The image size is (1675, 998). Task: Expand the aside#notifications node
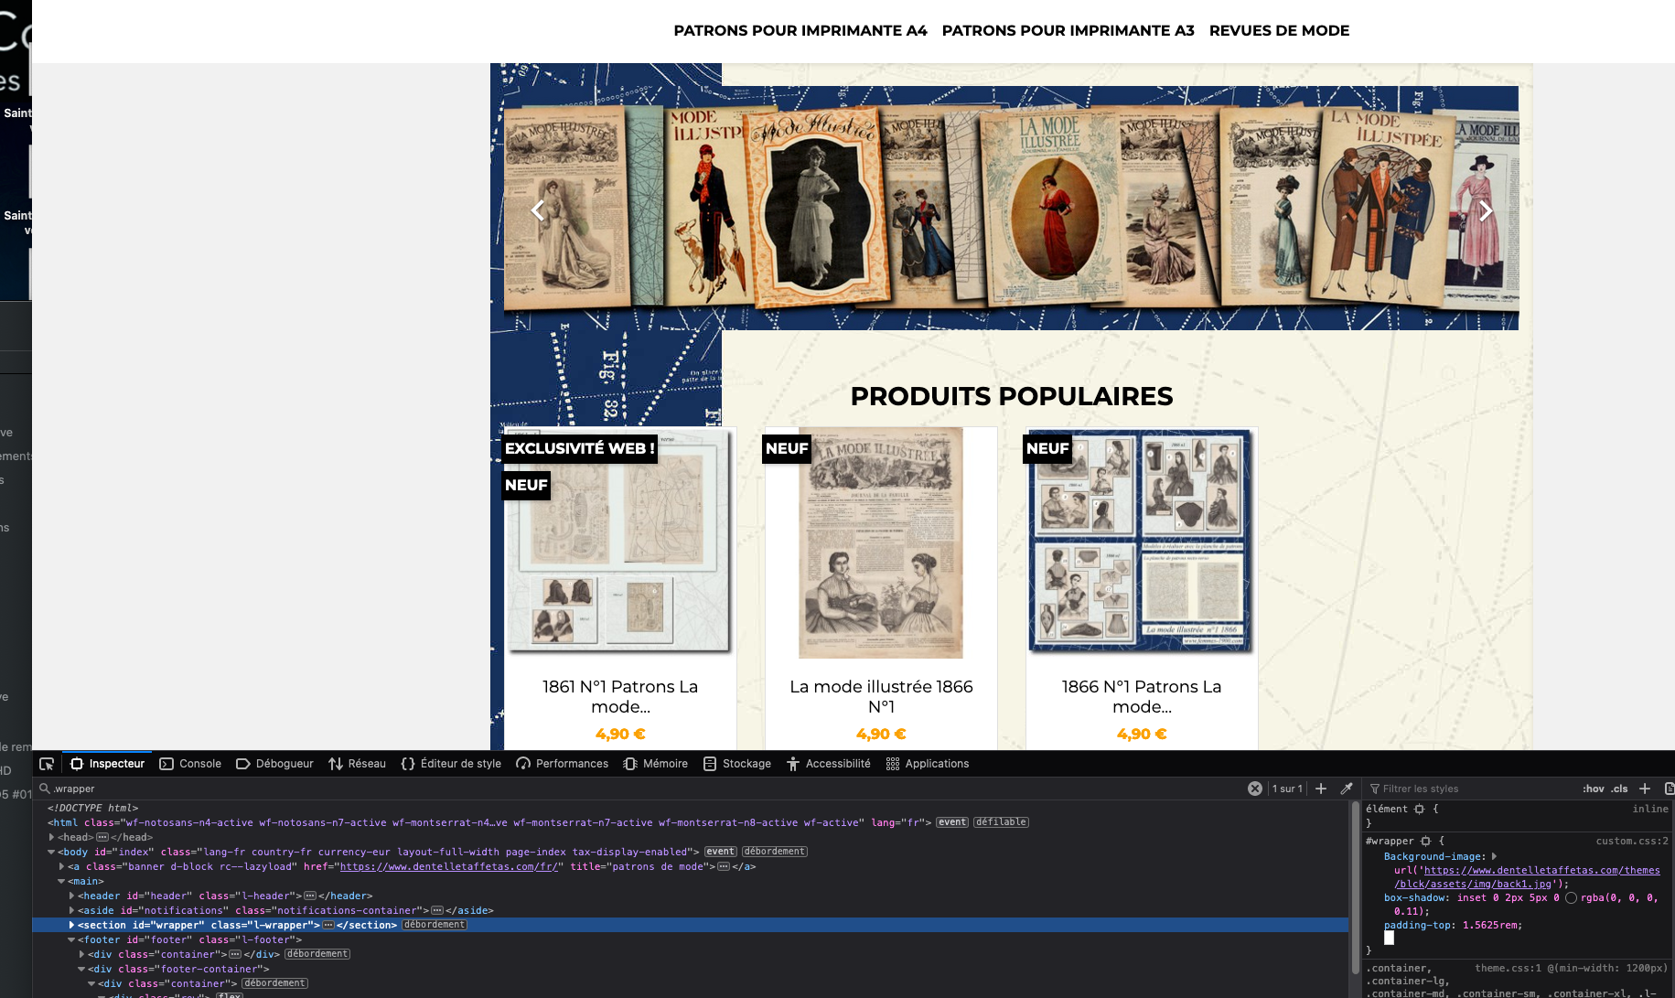click(72, 910)
